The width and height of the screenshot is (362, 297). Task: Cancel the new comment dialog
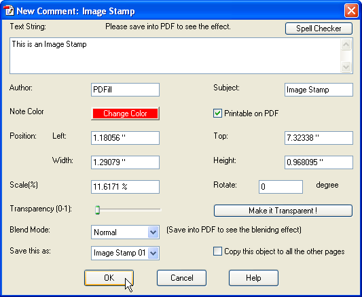coord(182,278)
